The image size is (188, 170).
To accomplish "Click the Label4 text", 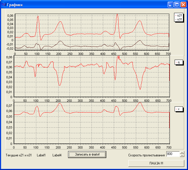I will (57, 155).
